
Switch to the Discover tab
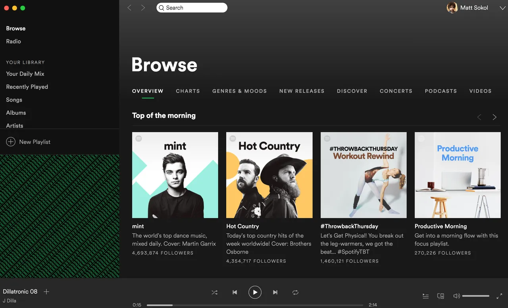click(x=352, y=91)
